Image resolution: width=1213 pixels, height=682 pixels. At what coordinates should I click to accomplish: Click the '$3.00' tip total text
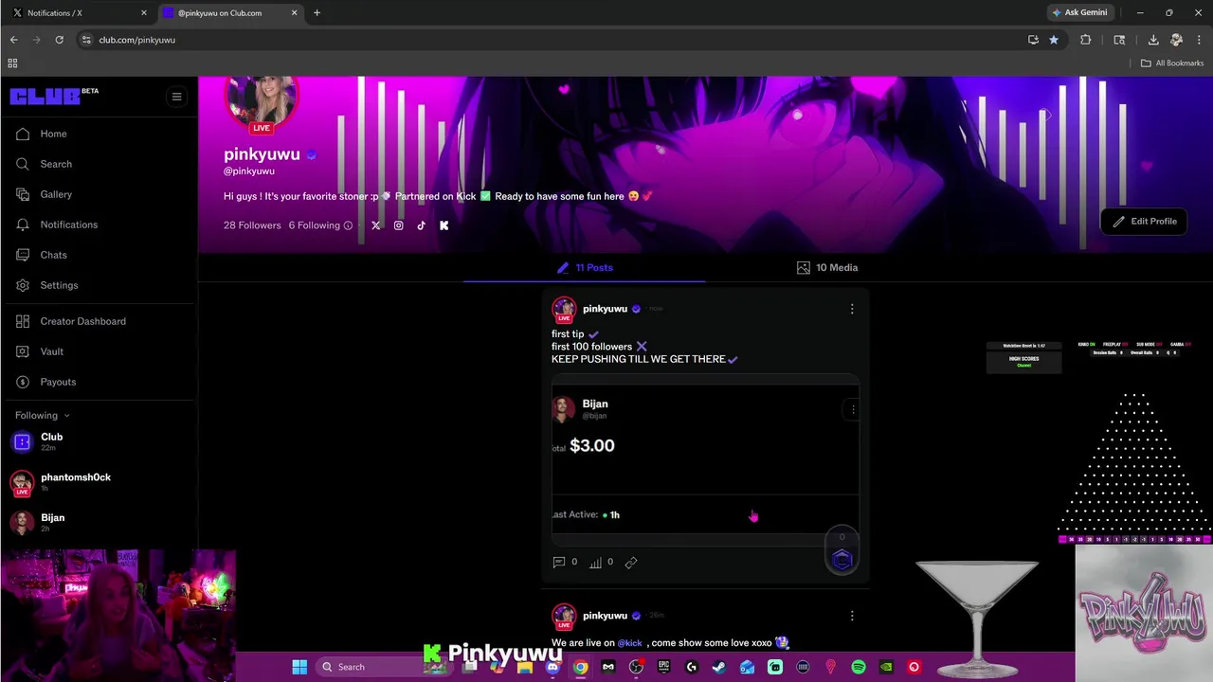592,445
